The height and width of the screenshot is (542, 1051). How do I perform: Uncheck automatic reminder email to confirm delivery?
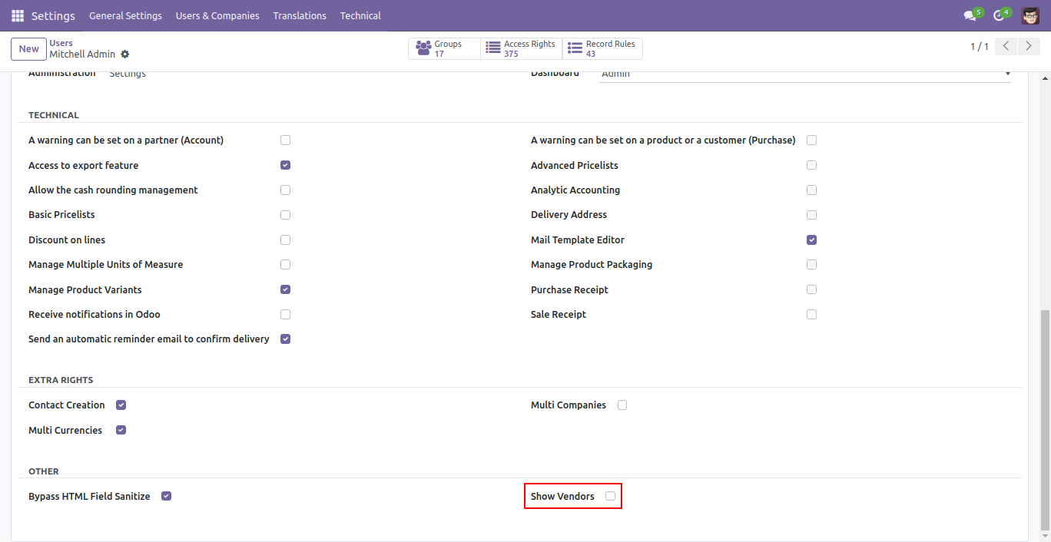click(286, 339)
